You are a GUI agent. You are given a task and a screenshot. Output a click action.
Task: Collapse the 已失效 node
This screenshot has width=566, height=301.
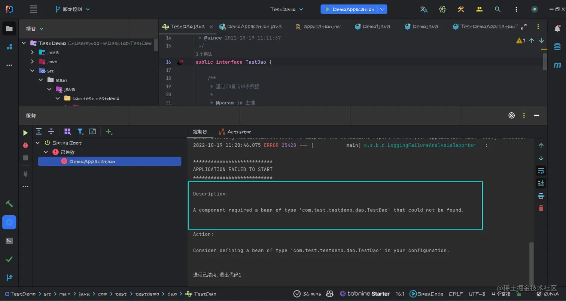pyautogui.click(x=46, y=152)
